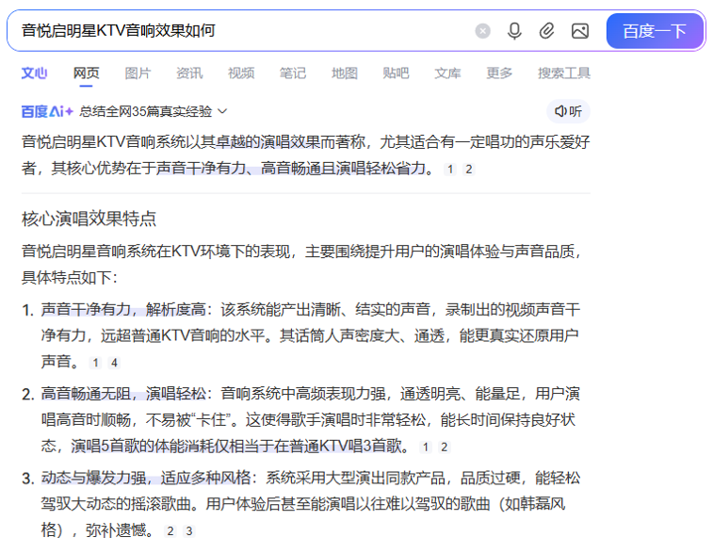713x553 pixels.
Task: Switch to the 贴吧 tab
Action: tap(397, 73)
